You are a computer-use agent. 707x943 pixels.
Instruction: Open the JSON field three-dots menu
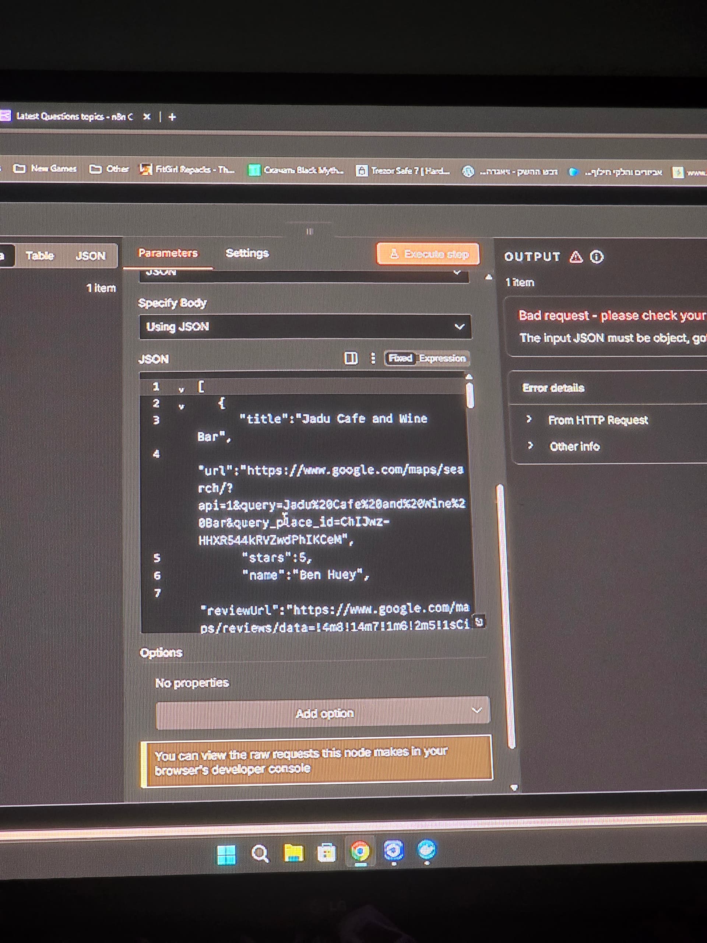373,358
